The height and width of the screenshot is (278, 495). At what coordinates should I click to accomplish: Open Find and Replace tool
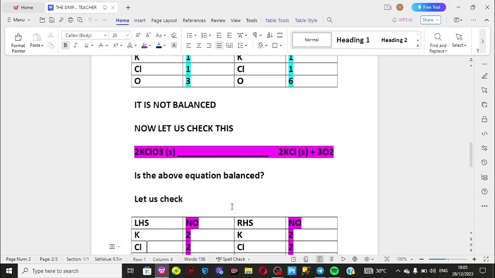[438, 42]
